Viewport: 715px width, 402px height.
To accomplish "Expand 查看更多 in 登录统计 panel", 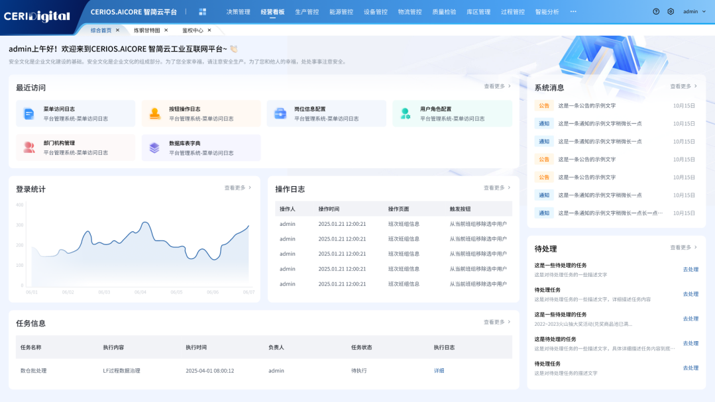I will point(238,188).
